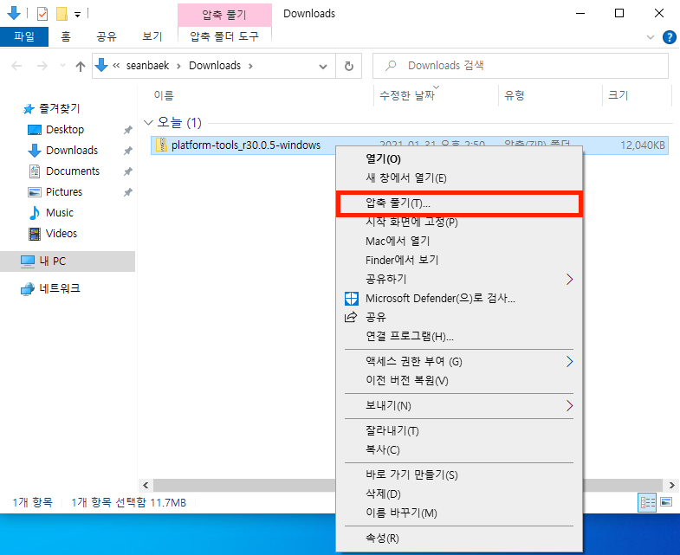The height and width of the screenshot is (555, 680).
Task: Select the platform-tools_r30.0.5-windows zip file
Action: 245,145
